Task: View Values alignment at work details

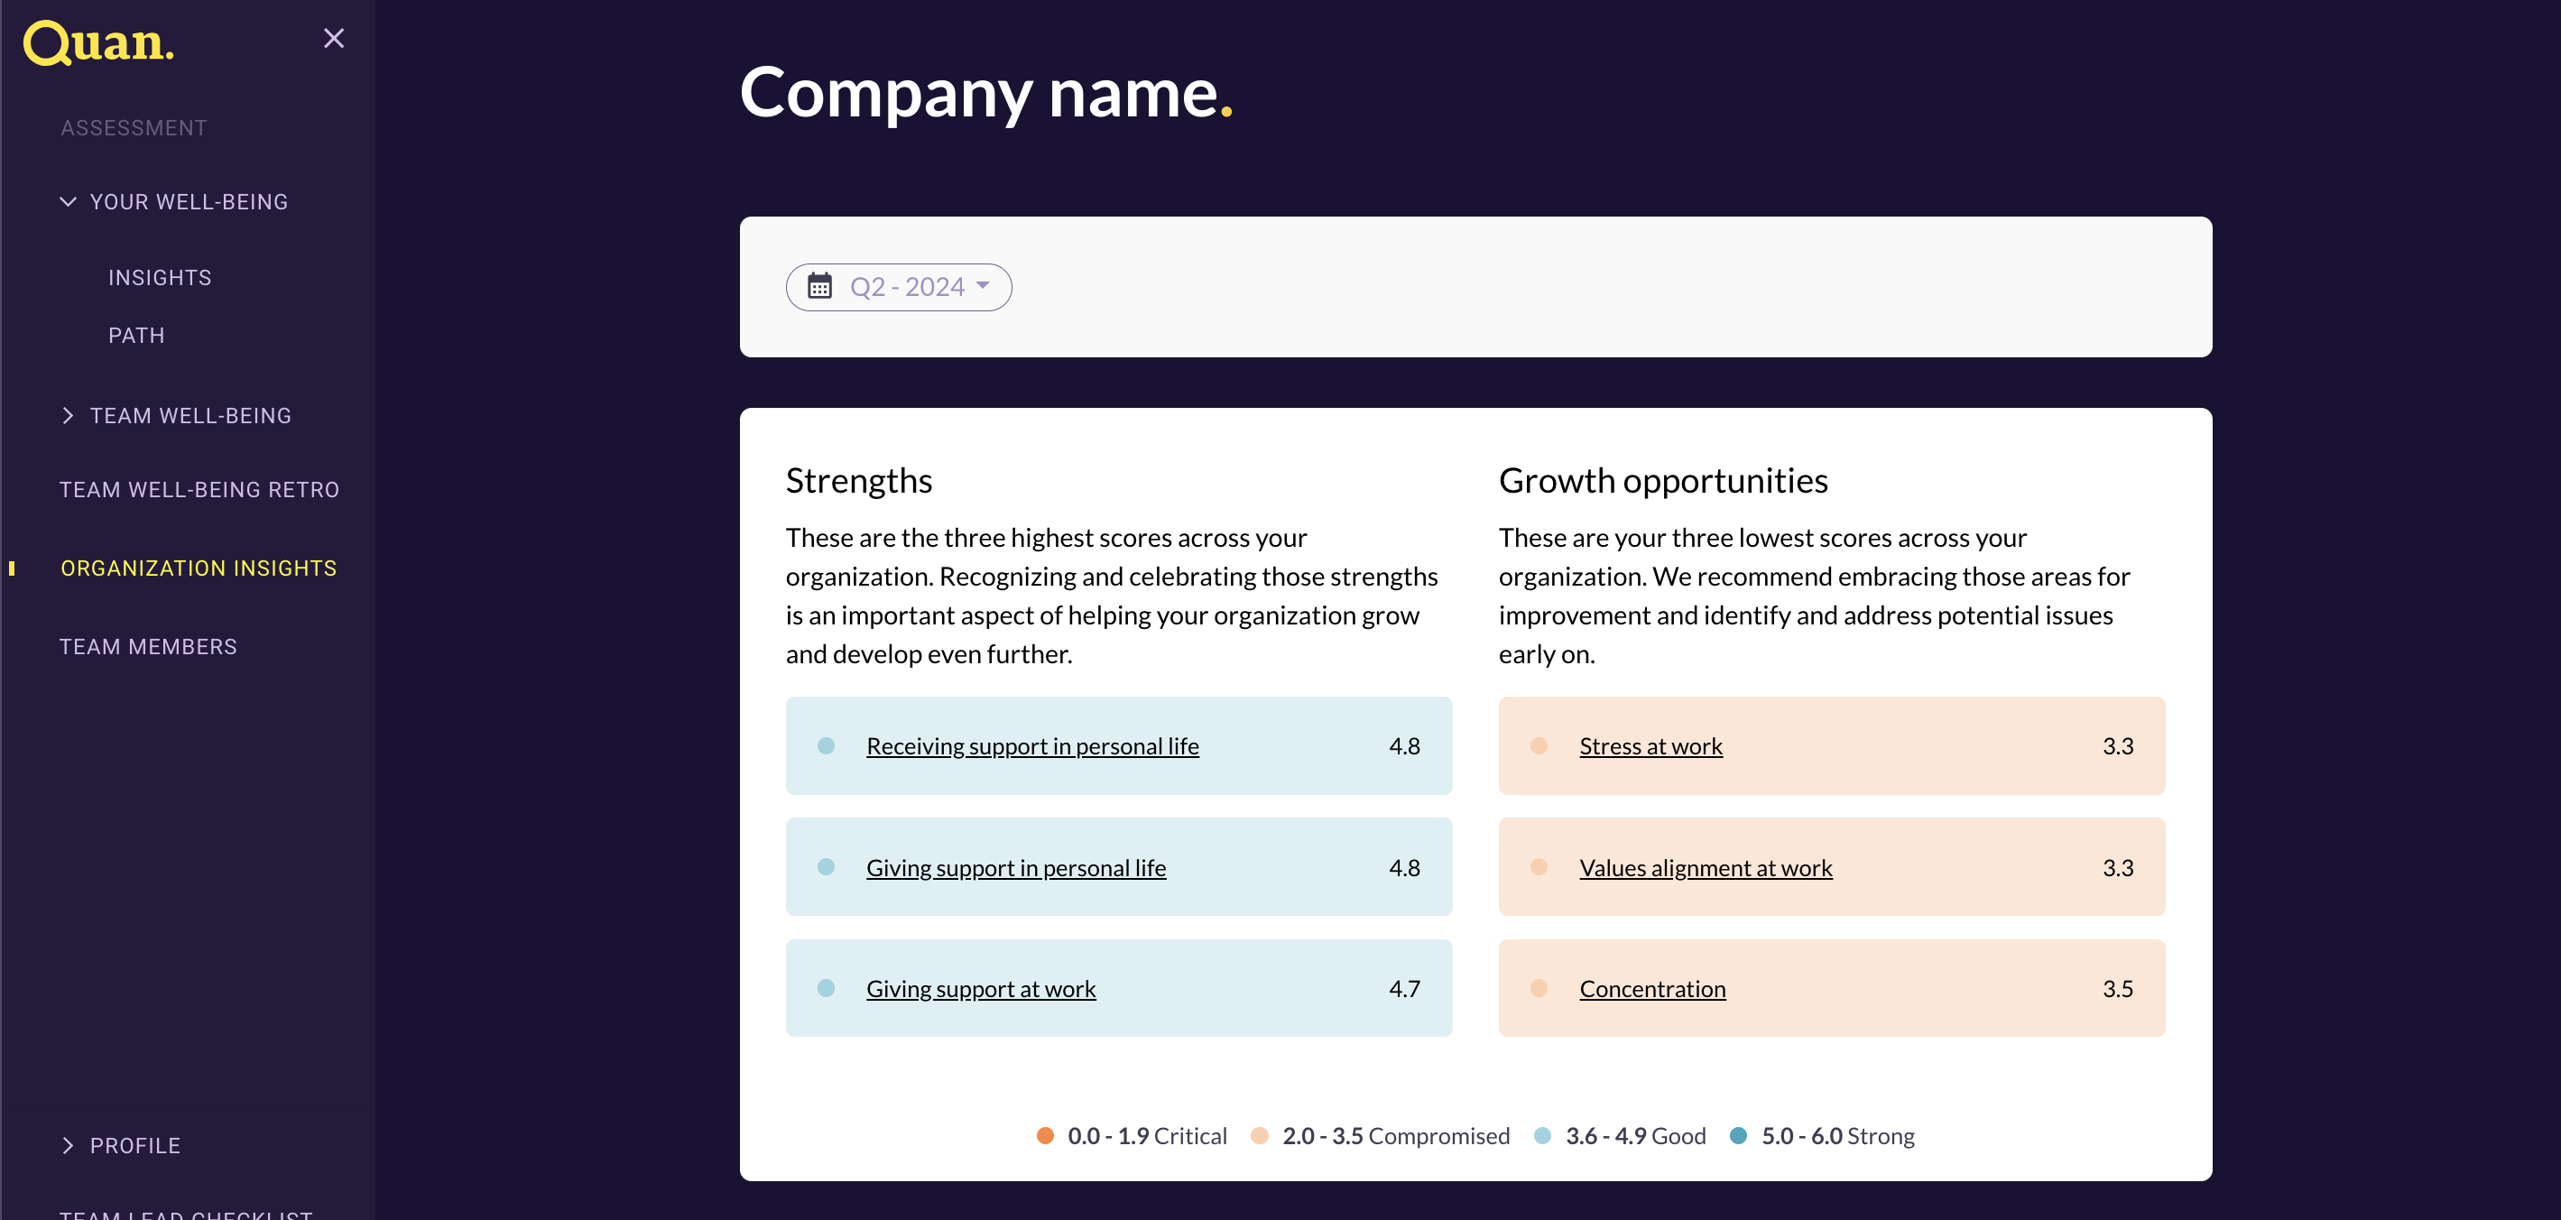Action: [1705, 867]
